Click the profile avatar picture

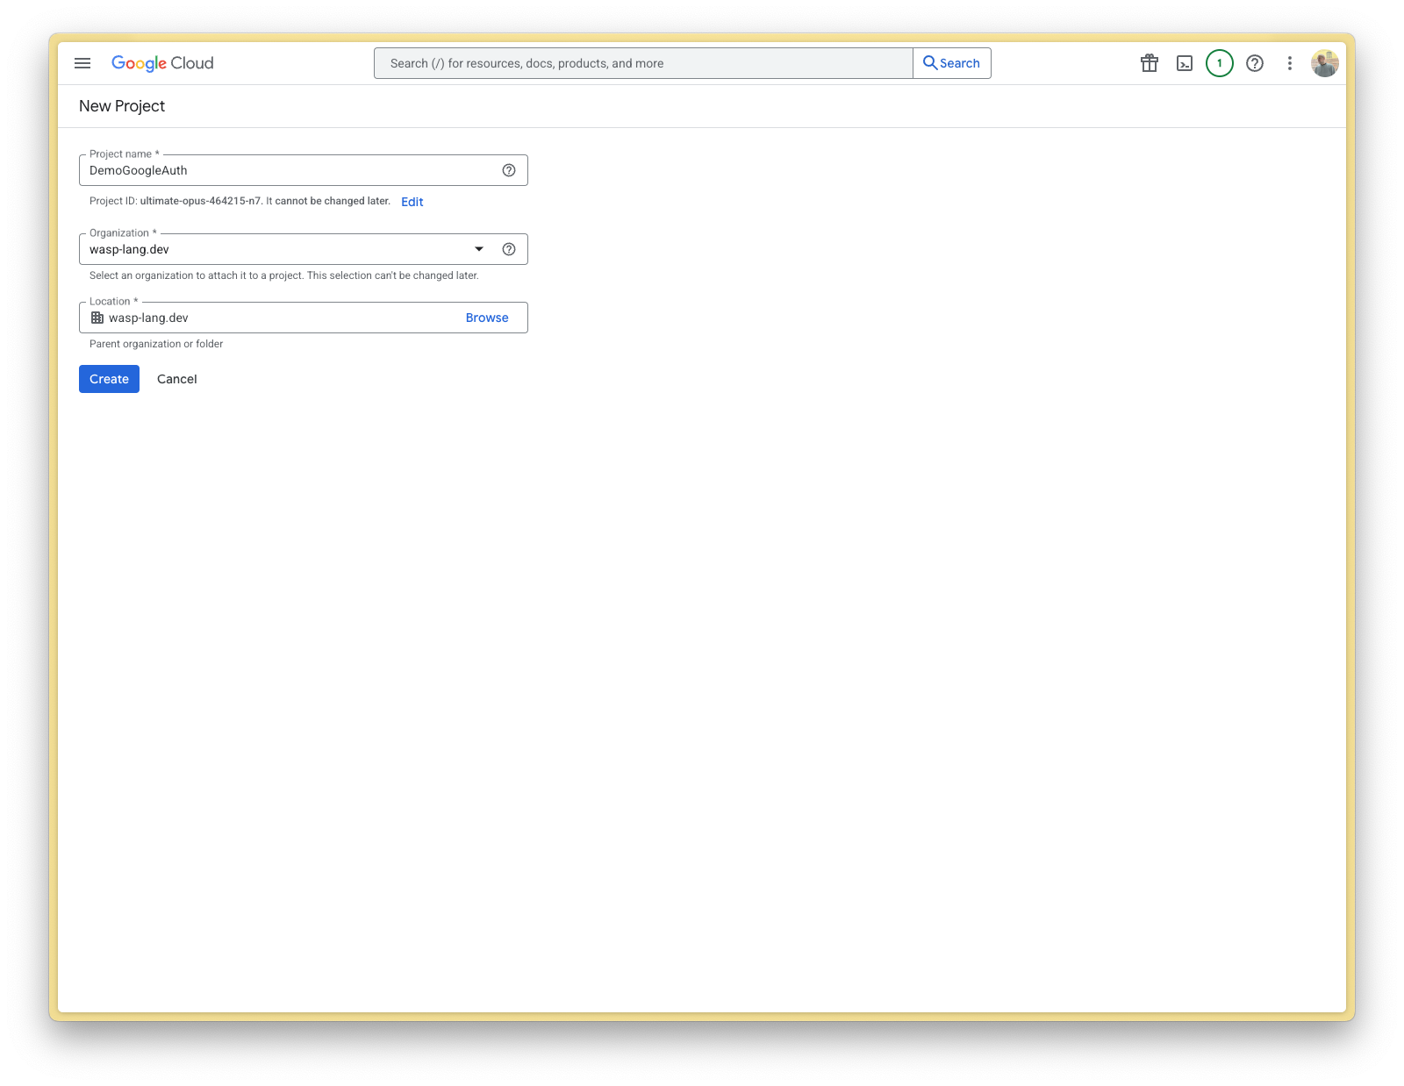point(1325,62)
